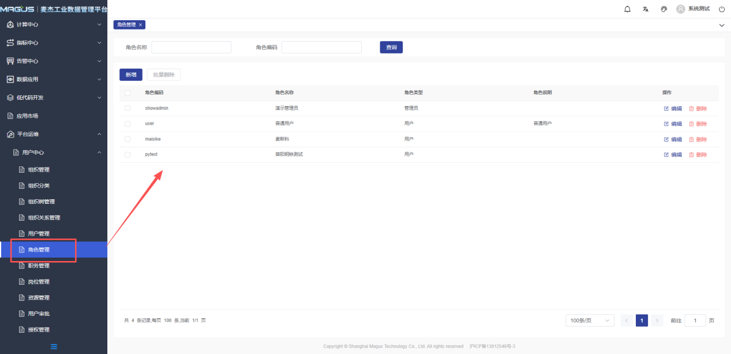Click the system user avatar icon

pos(681,9)
